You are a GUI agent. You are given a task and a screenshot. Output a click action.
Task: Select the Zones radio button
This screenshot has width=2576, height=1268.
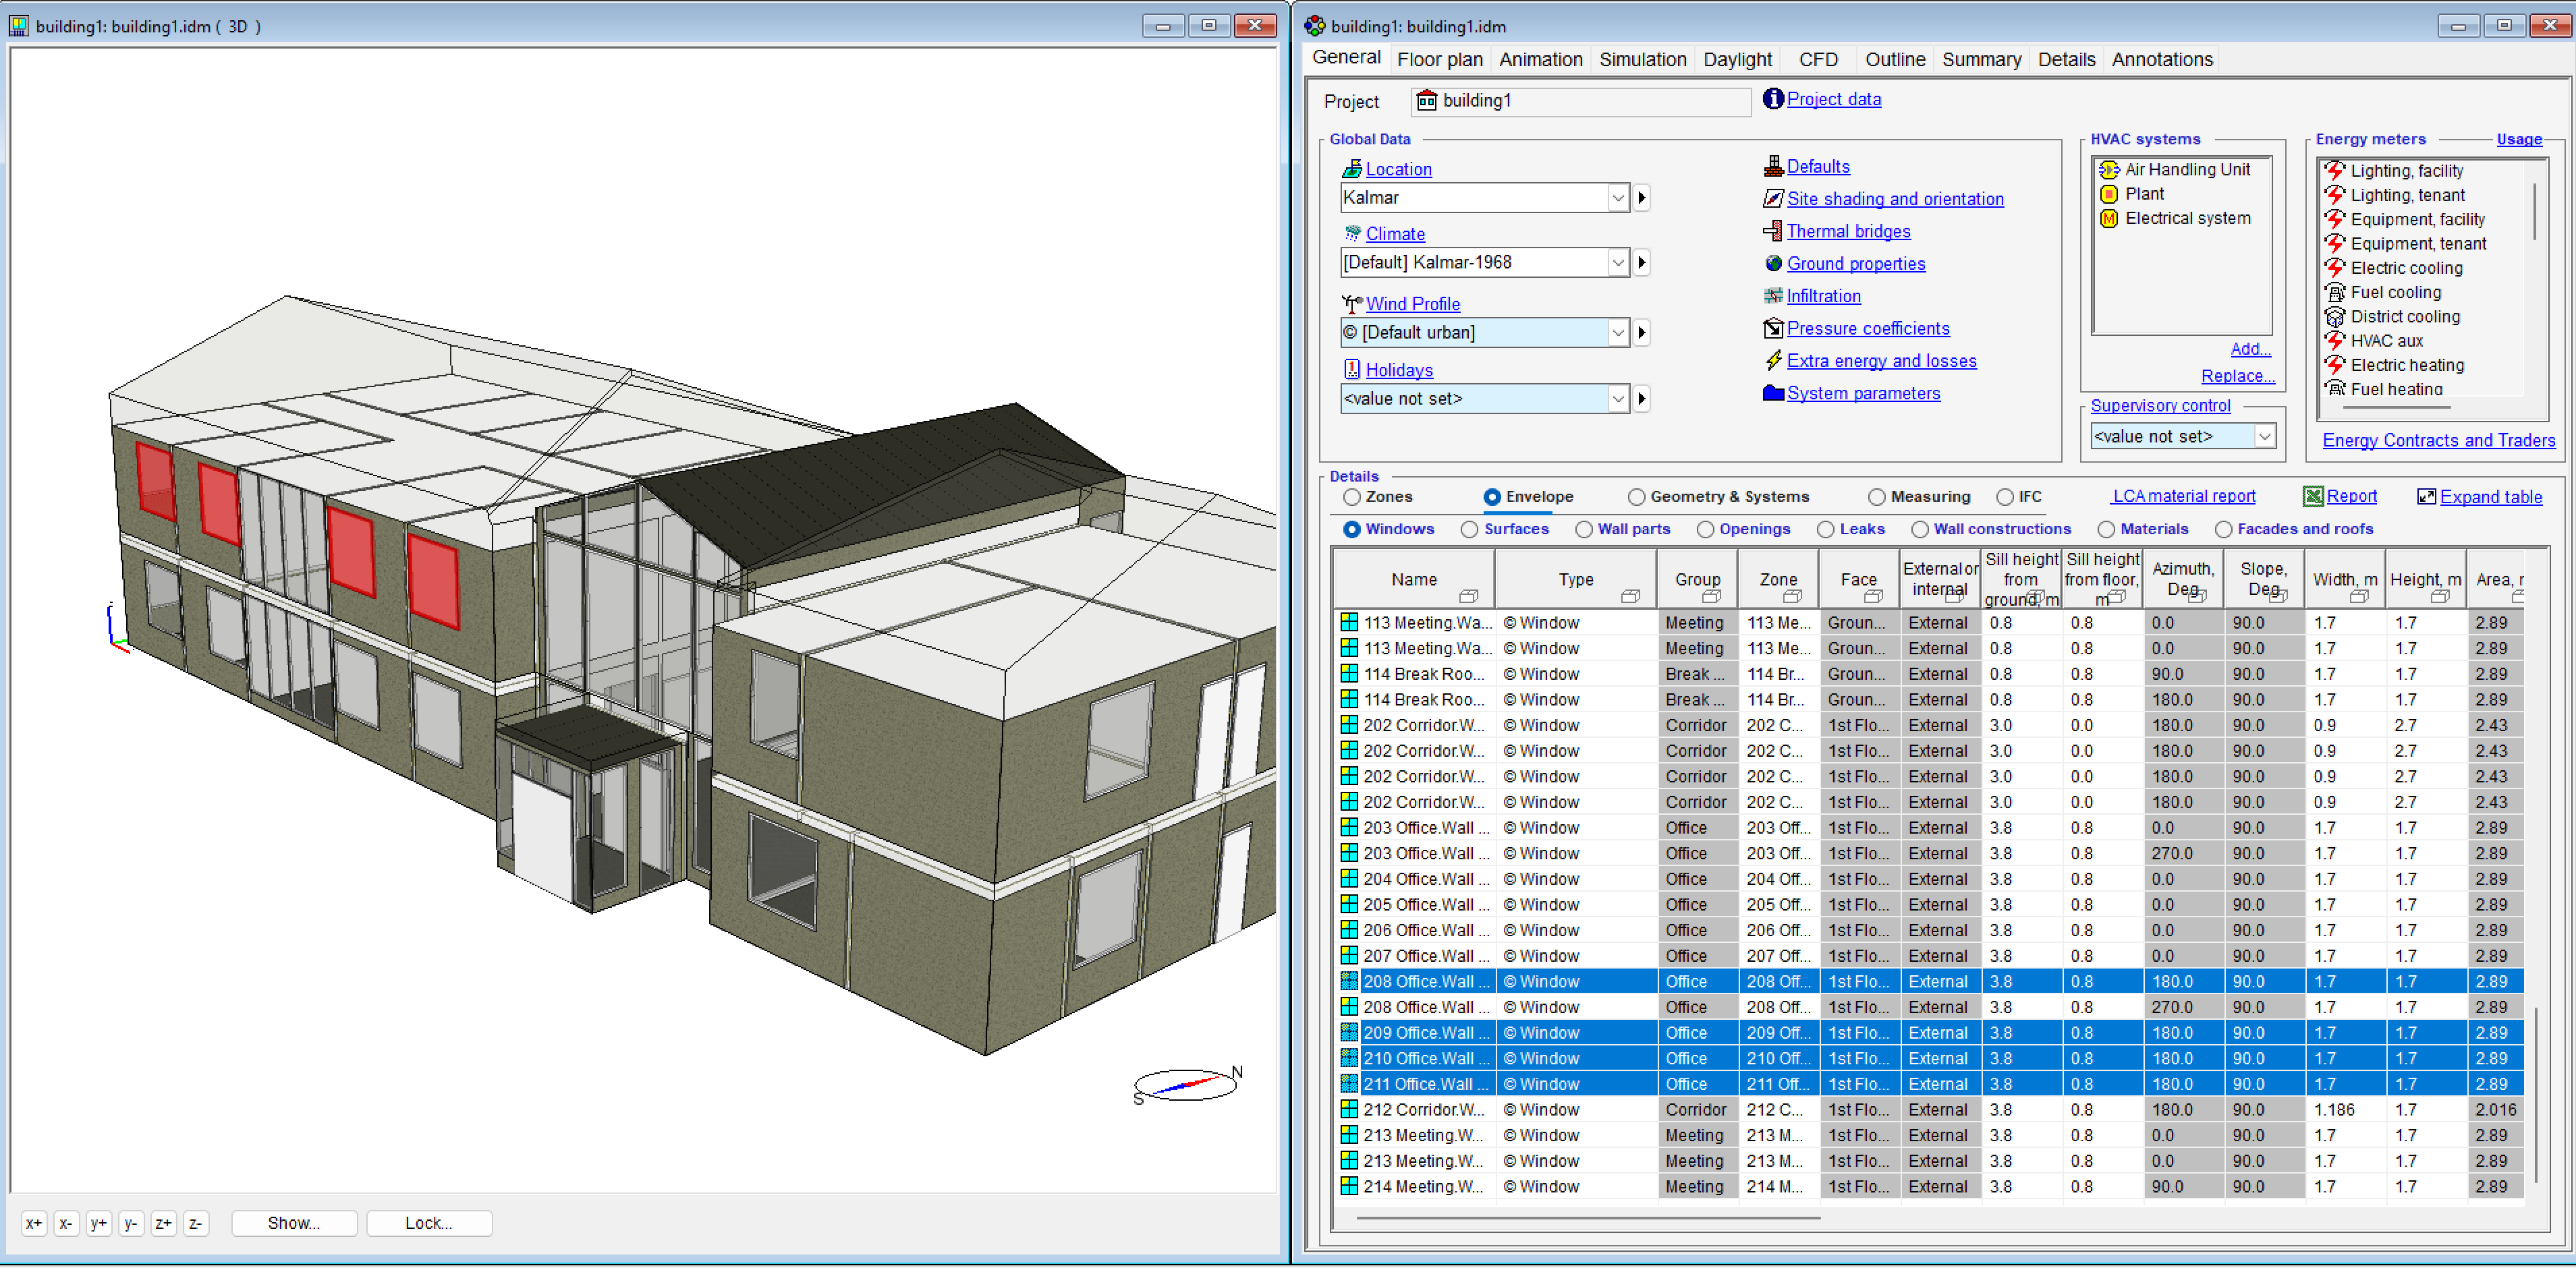(x=1352, y=497)
